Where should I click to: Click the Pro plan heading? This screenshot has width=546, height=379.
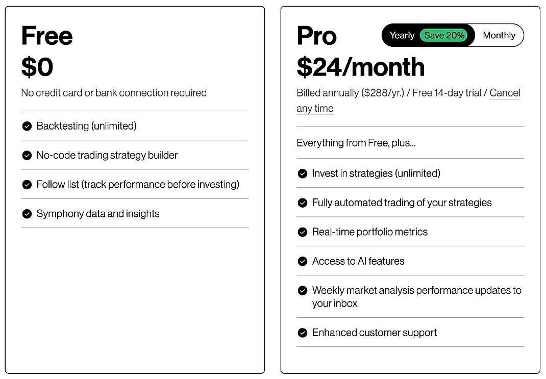(316, 35)
